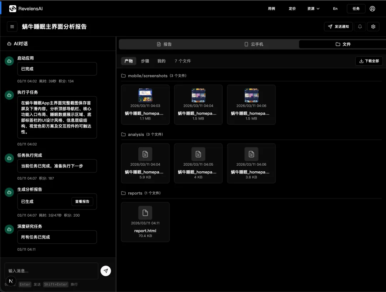The image size is (386, 292).
Task: Click the mobile/screenshots folder icon
Action: [123, 76]
